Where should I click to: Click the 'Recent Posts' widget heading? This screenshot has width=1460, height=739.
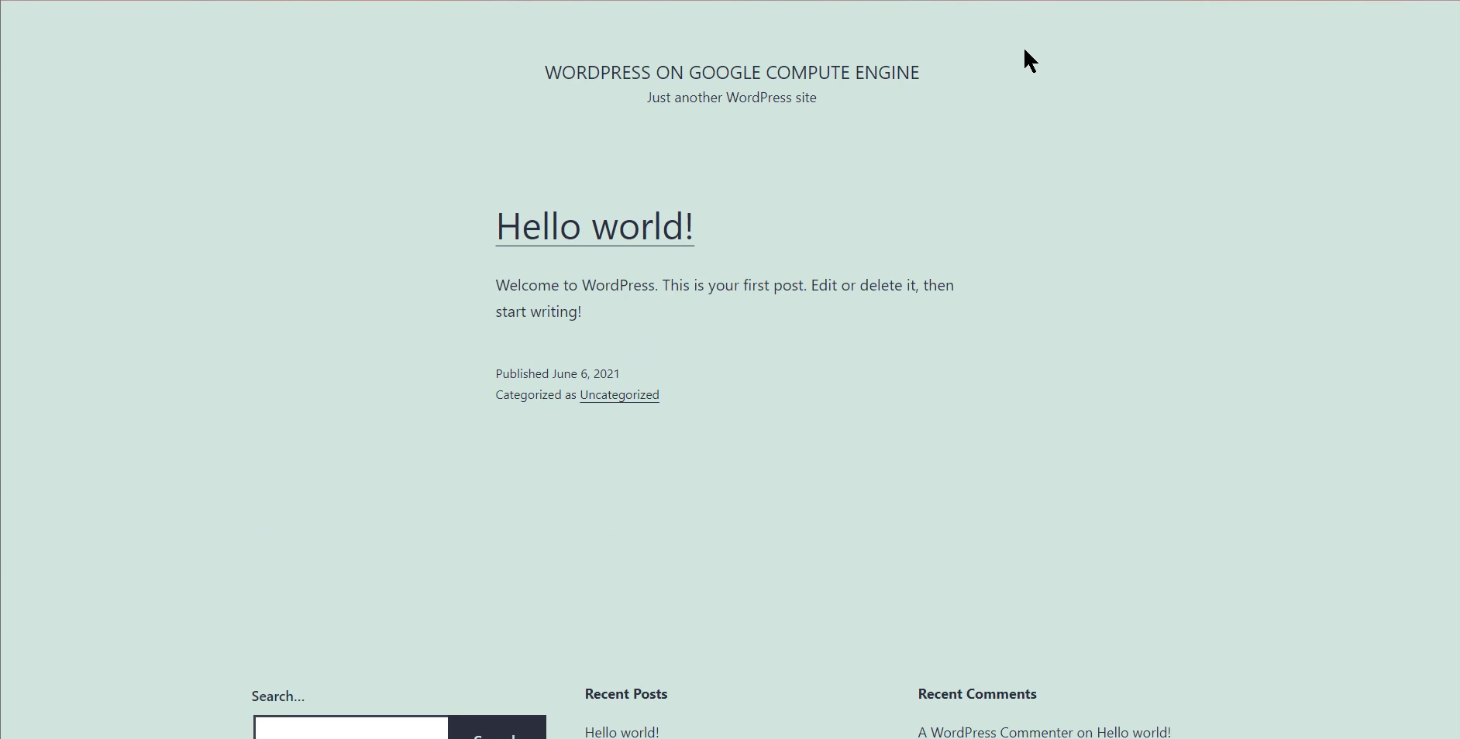pos(625,694)
